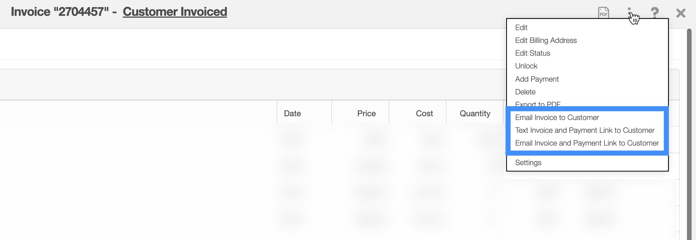Choose Add Payment menu entry

(x=537, y=79)
